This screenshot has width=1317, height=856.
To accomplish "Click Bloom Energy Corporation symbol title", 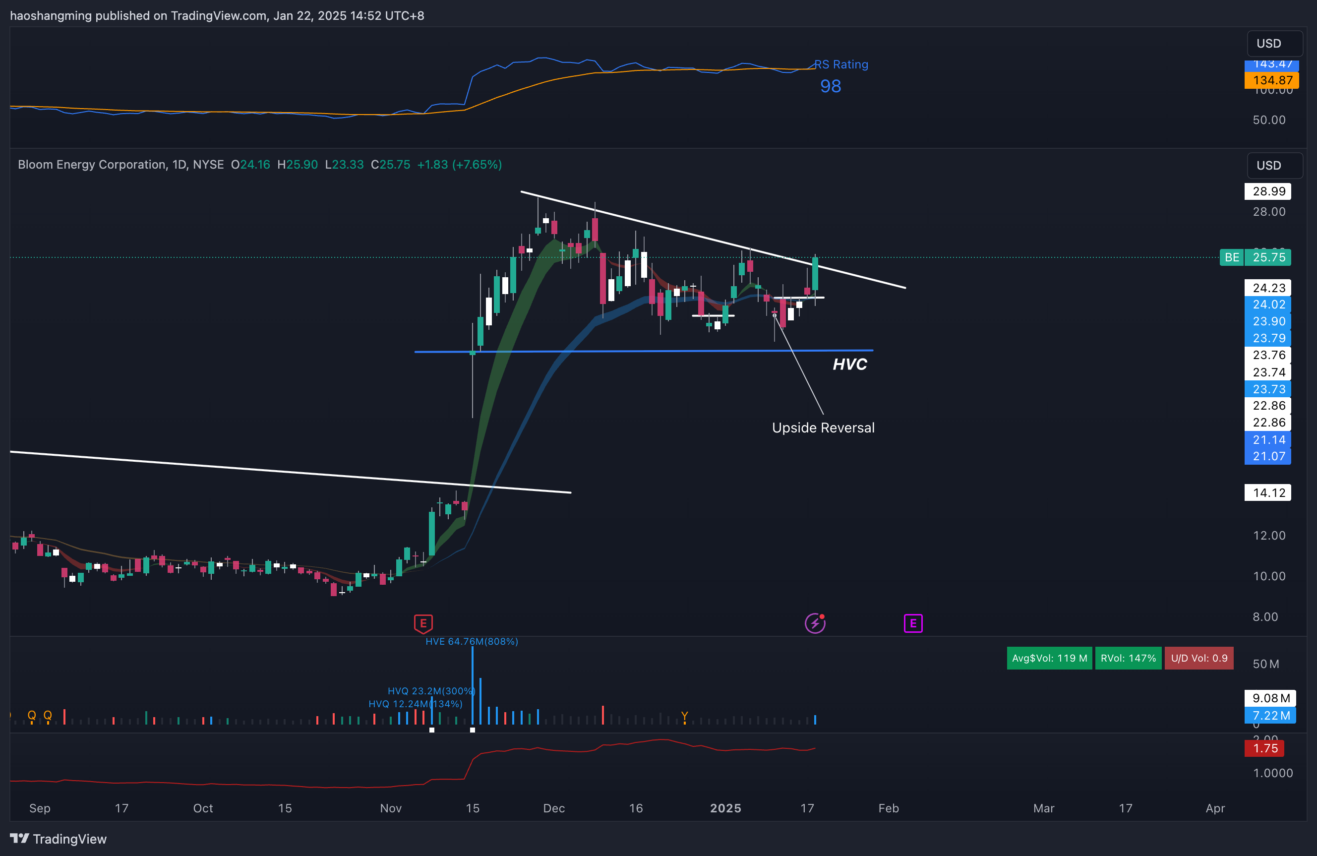I will [92, 164].
